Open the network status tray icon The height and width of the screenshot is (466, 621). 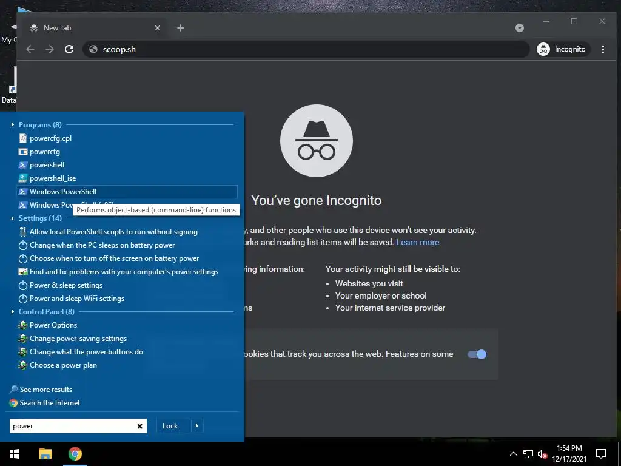[528, 454]
